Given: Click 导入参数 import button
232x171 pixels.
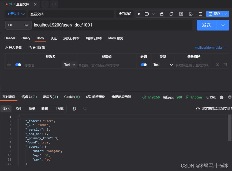Looking at the screenshot, I should pos(13,48).
